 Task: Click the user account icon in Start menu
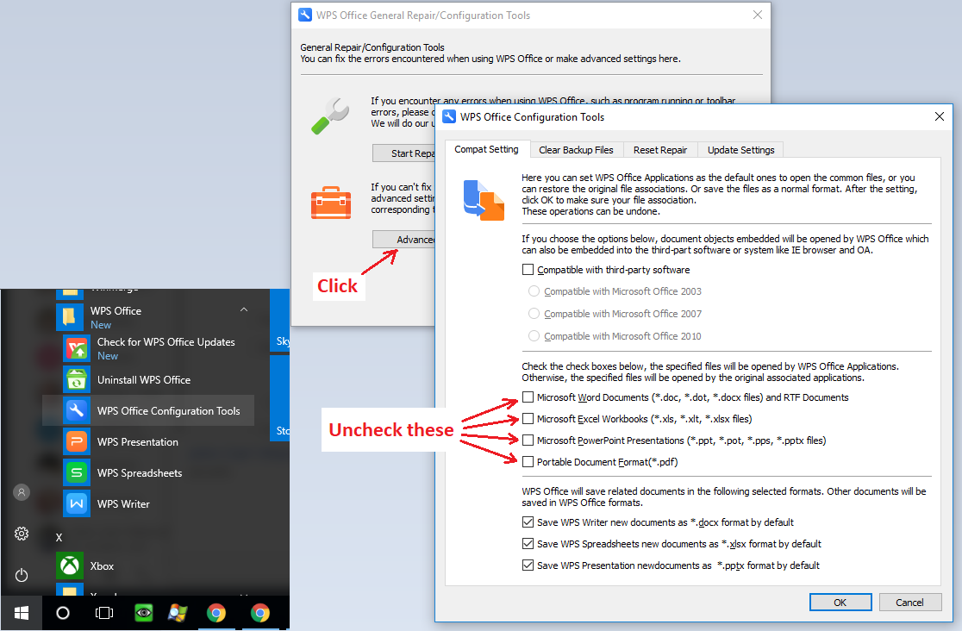point(22,492)
